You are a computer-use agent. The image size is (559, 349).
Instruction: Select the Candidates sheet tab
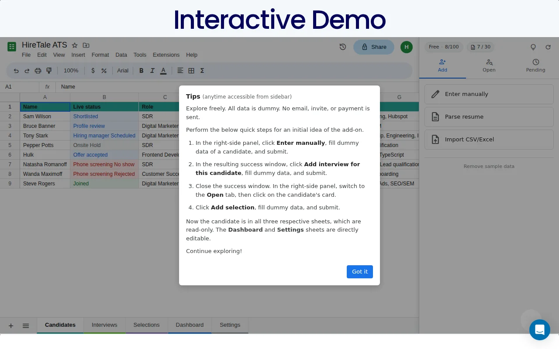60,325
